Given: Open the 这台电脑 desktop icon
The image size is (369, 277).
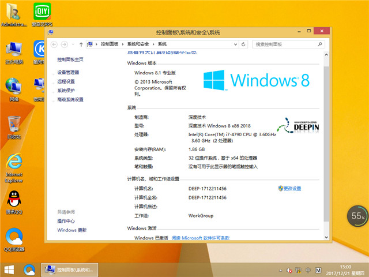Looking at the screenshot, I should click(x=14, y=52).
